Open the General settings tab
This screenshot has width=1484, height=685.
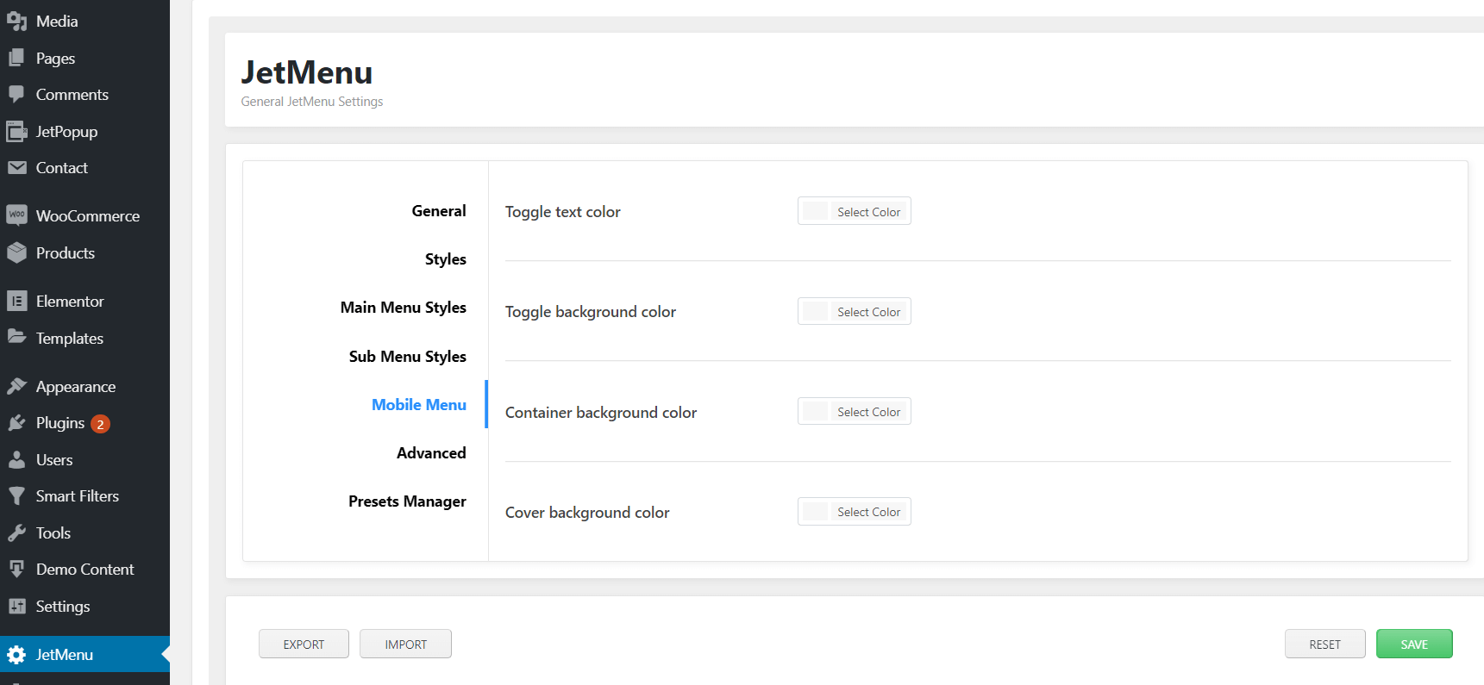[439, 211]
